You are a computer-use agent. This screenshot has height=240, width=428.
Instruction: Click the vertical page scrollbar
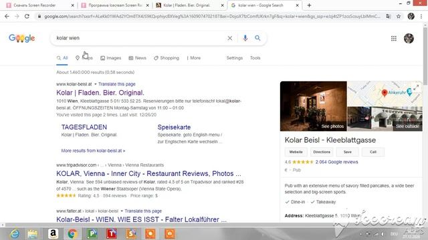coord(425,56)
